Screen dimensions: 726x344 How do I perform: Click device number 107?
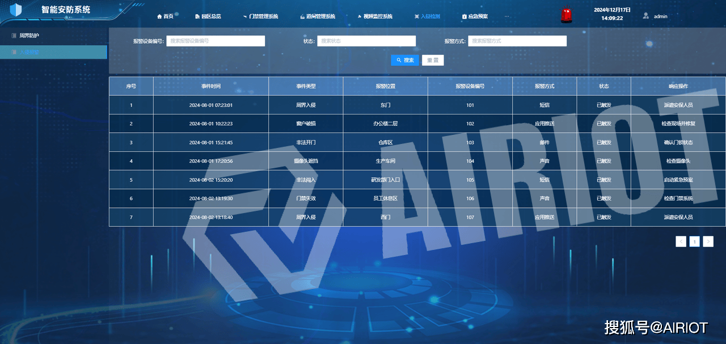pos(470,217)
